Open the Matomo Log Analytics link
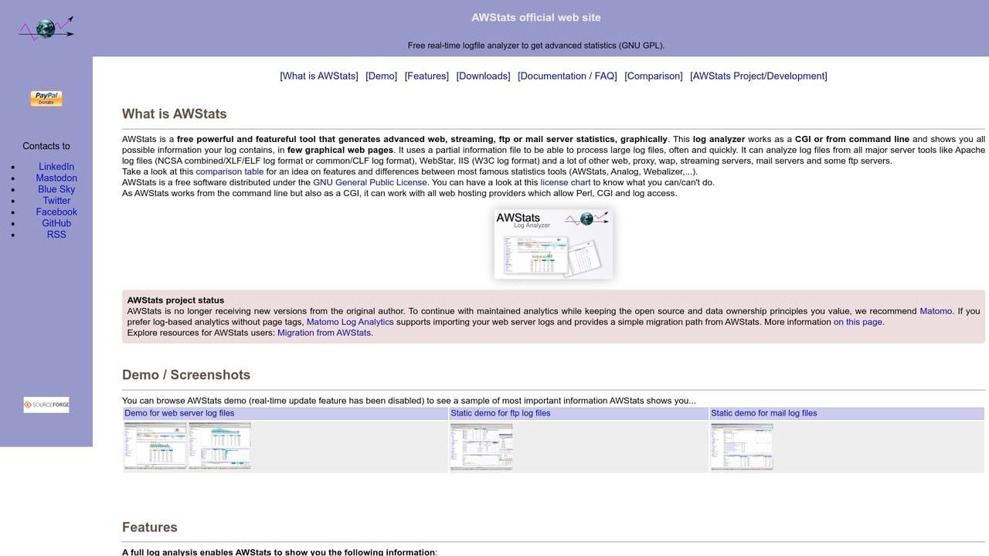Image resolution: width=989 pixels, height=556 pixels. 349,322
